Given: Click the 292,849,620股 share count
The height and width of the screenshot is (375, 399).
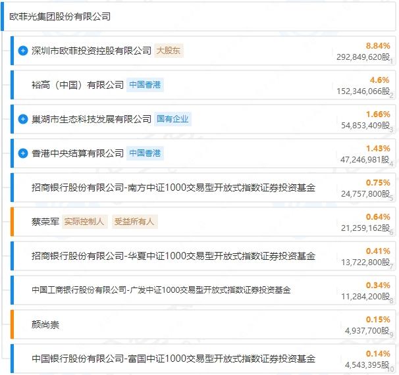Looking at the screenshot, I should (363, 57).
